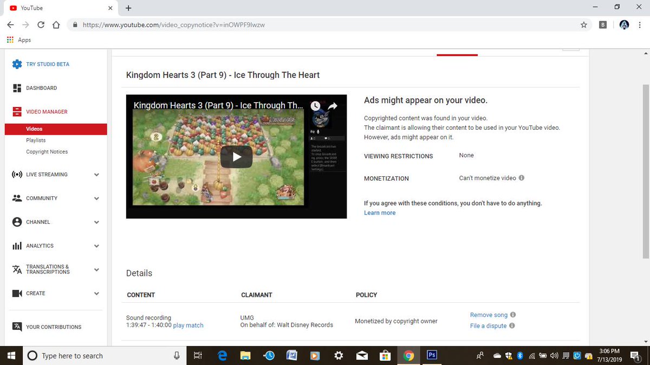The image size is (650, 365).
Task: Expand the Channel section chevron
Action: tap(96, 222)
